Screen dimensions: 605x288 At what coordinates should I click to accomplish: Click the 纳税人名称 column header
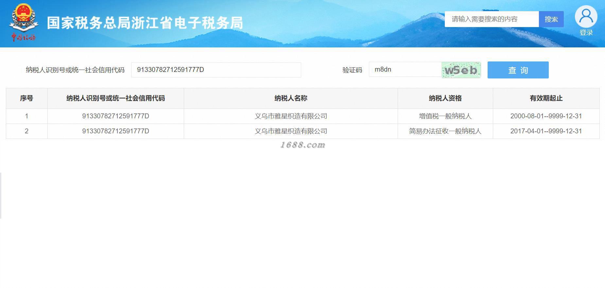pos(291,98)
